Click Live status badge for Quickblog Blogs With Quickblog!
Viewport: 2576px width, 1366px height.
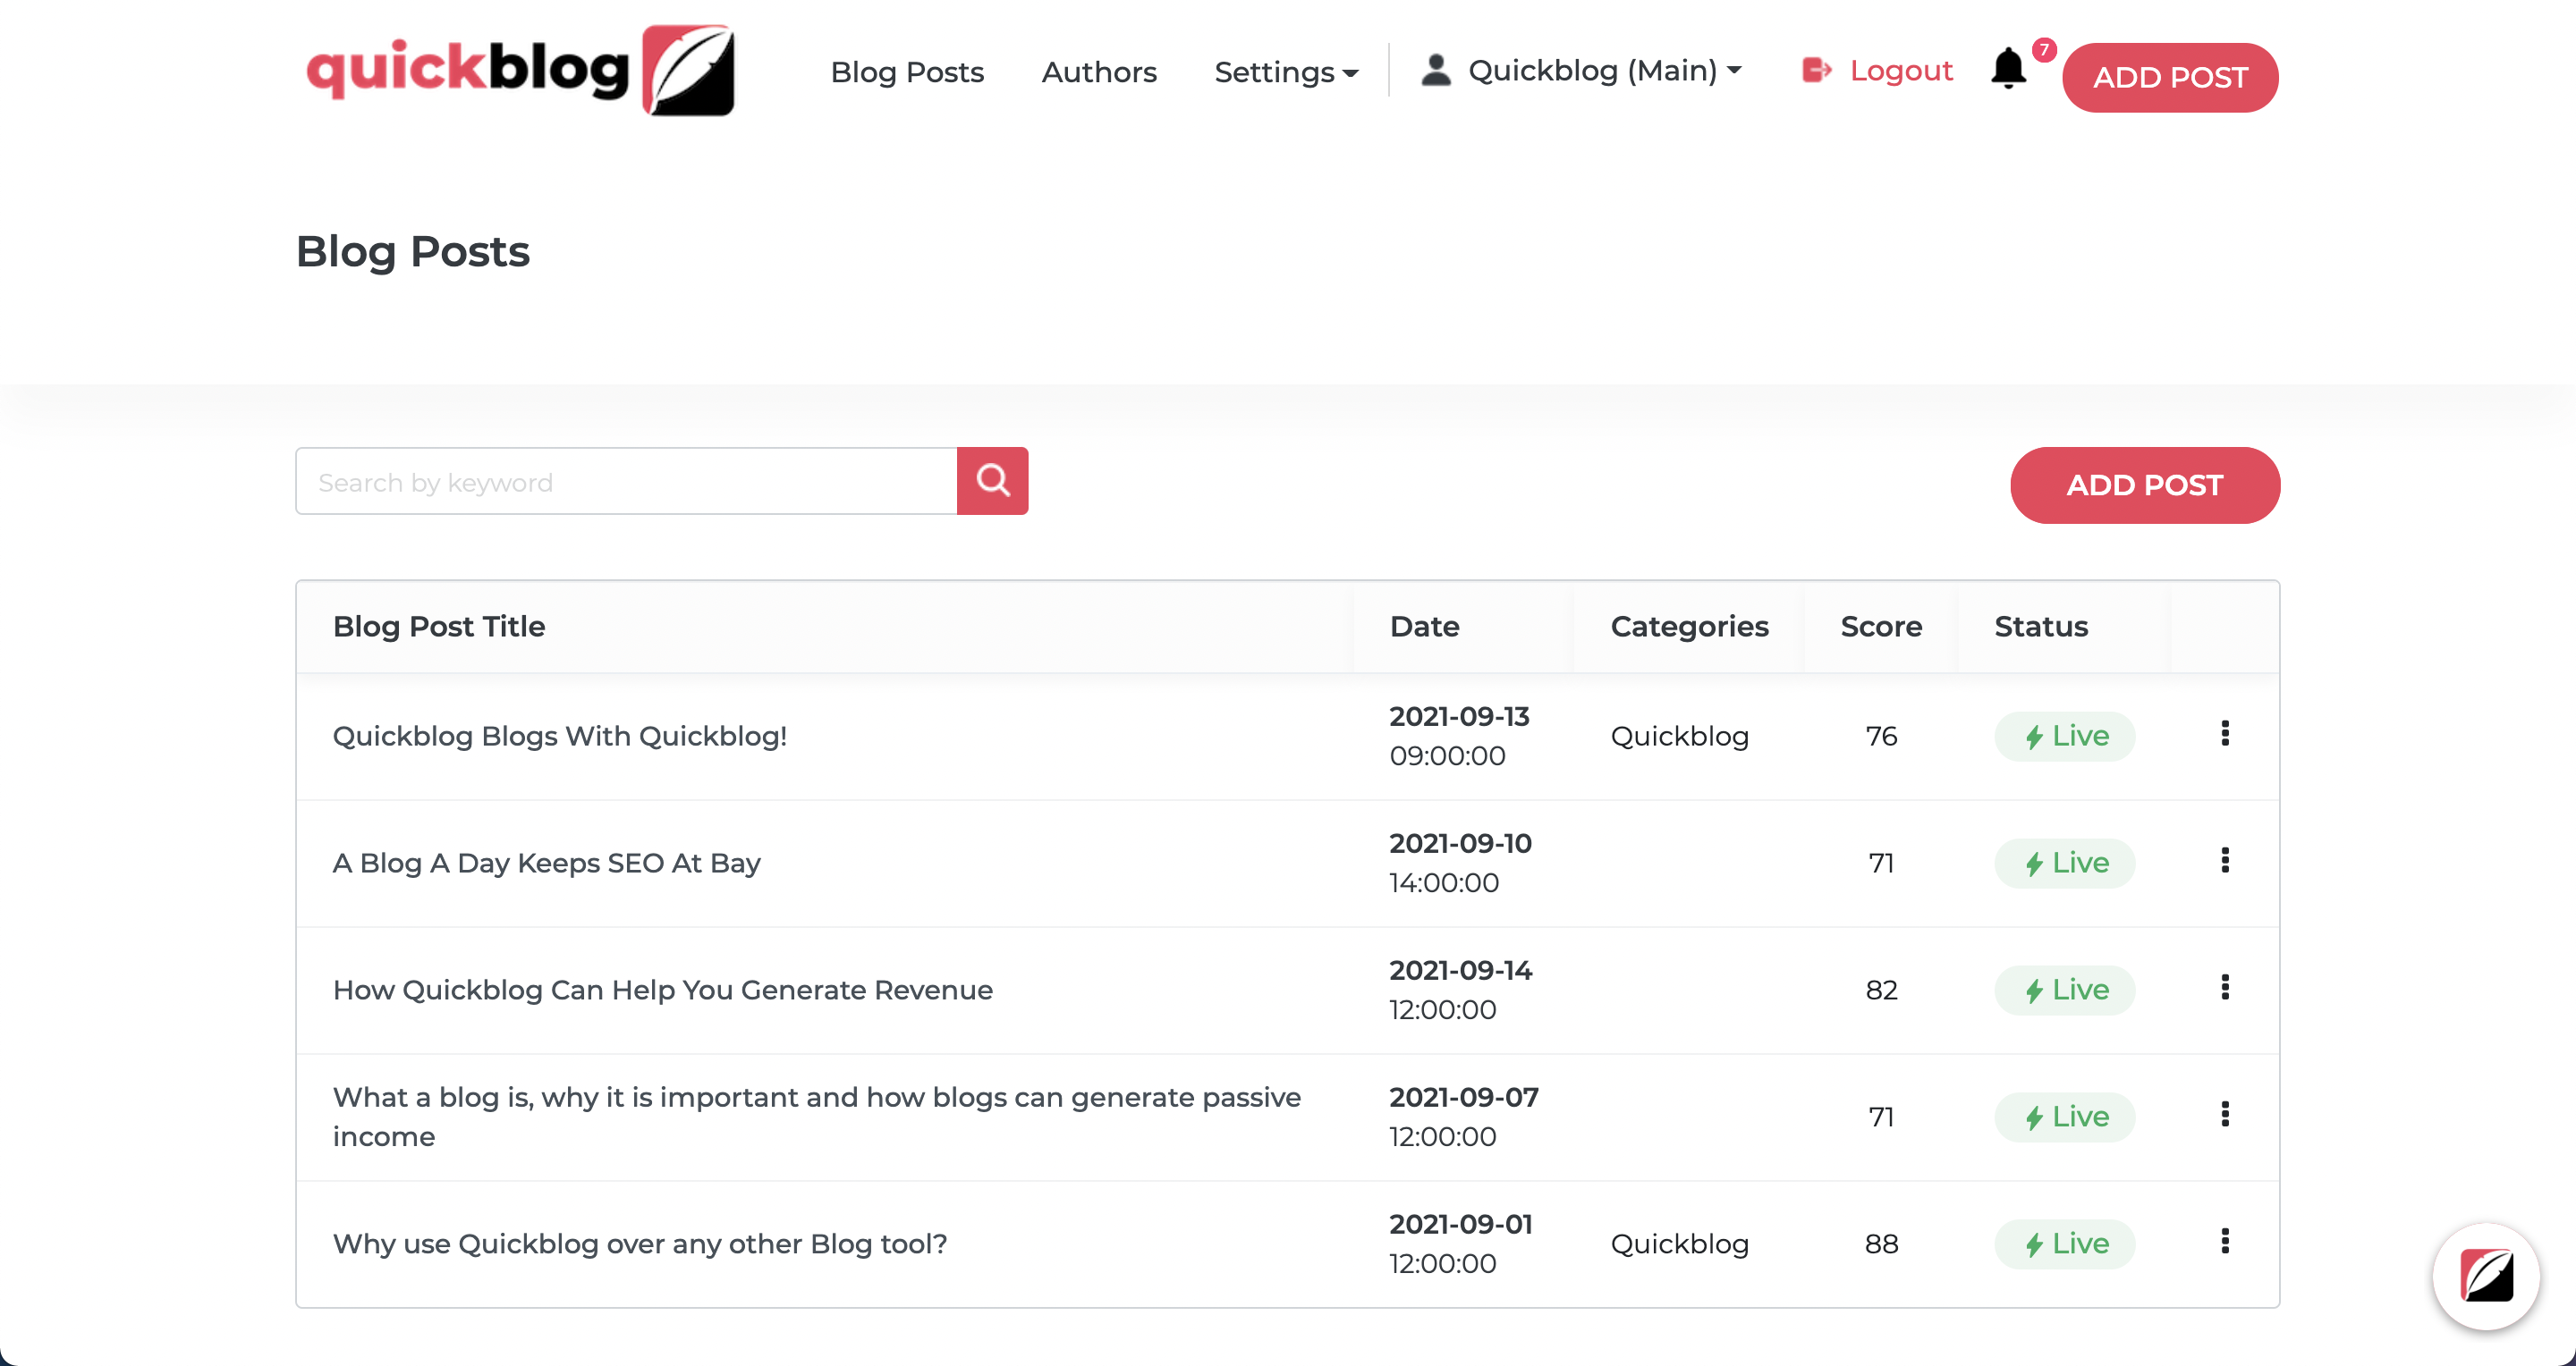click(2065, 737)
